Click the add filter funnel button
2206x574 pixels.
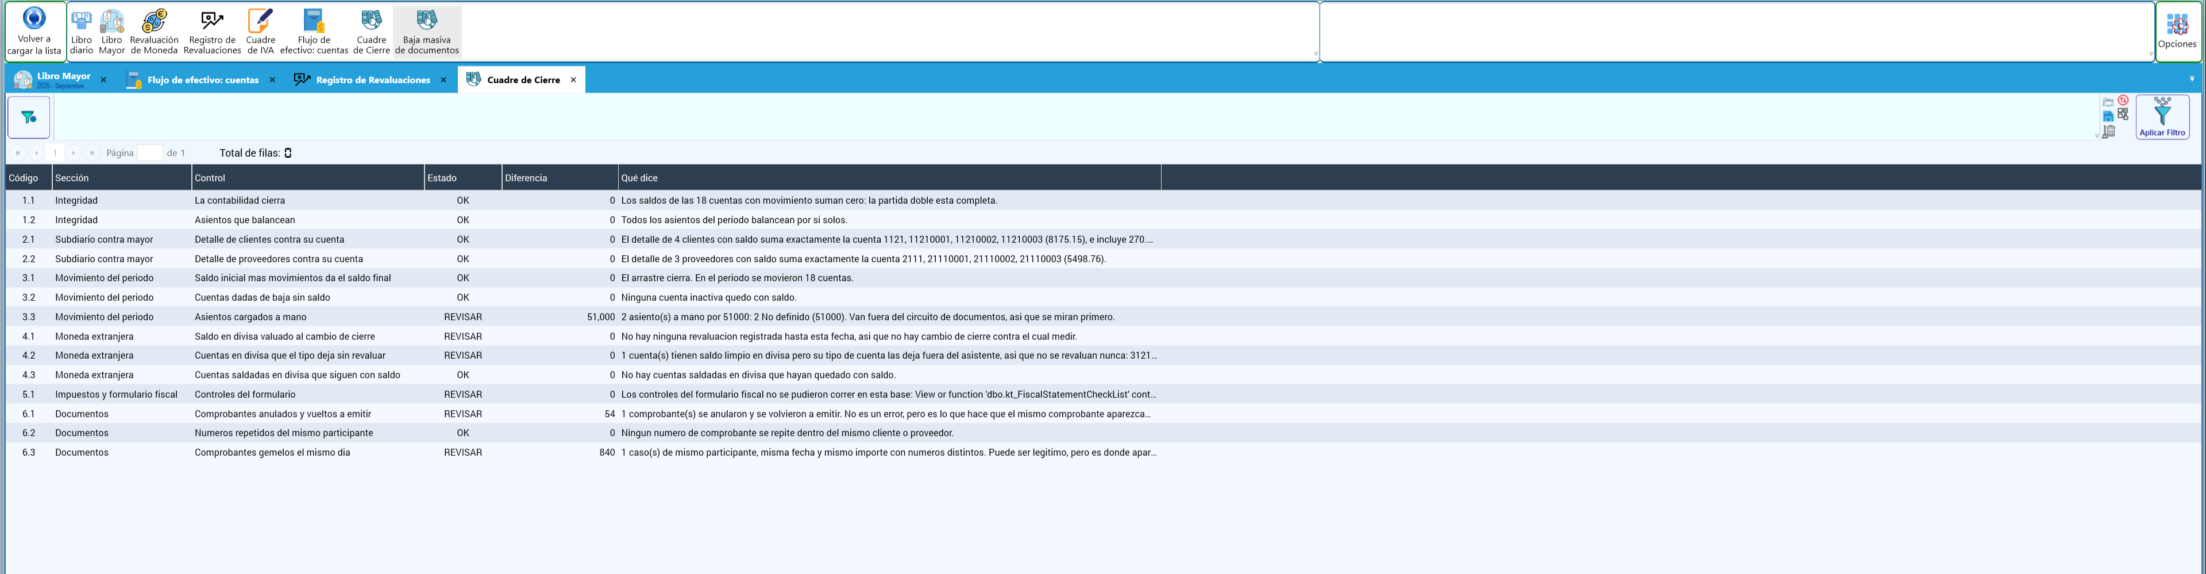pyautogui.click(x=29, y=117)
